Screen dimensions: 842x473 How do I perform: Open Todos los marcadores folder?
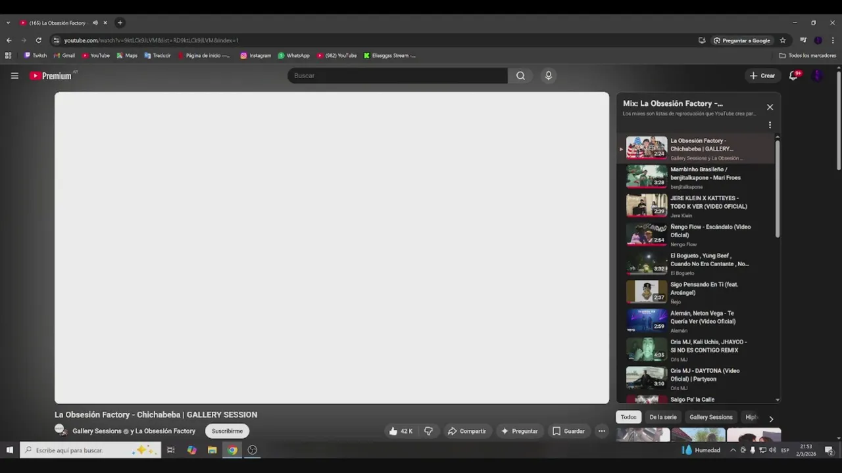click(x=808, y=55)
